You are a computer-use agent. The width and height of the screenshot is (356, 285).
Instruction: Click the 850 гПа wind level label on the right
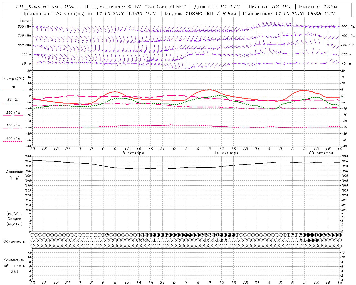tap(348, 45)
